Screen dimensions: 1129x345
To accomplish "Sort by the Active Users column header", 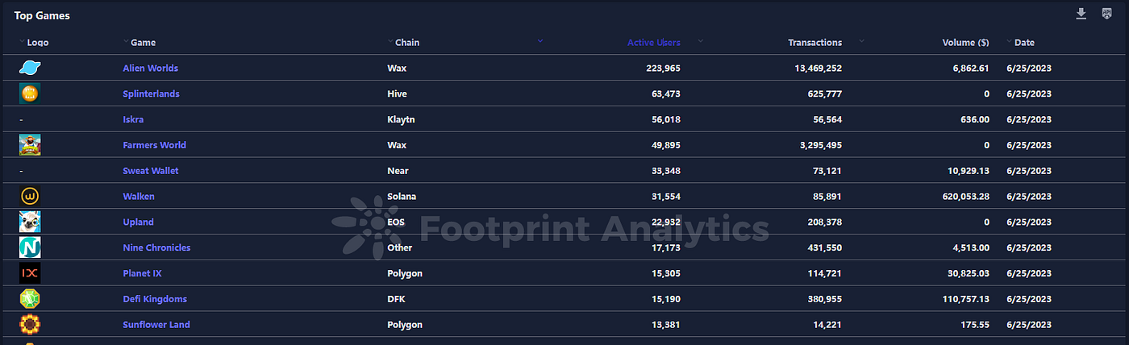I will pos(653,43).
